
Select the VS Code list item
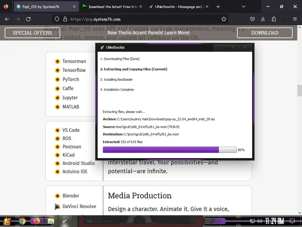pos(71,130)
